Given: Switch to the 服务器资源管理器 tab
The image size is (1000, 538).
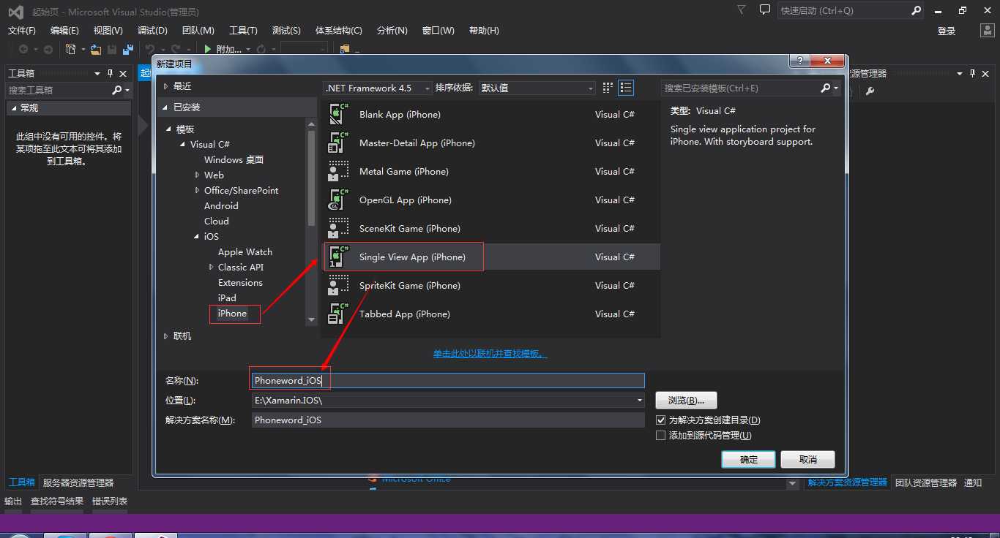Looking at the screenshot, I should 78,482.
